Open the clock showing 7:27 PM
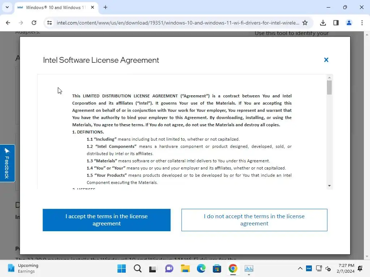 click(x=346, y=268)
